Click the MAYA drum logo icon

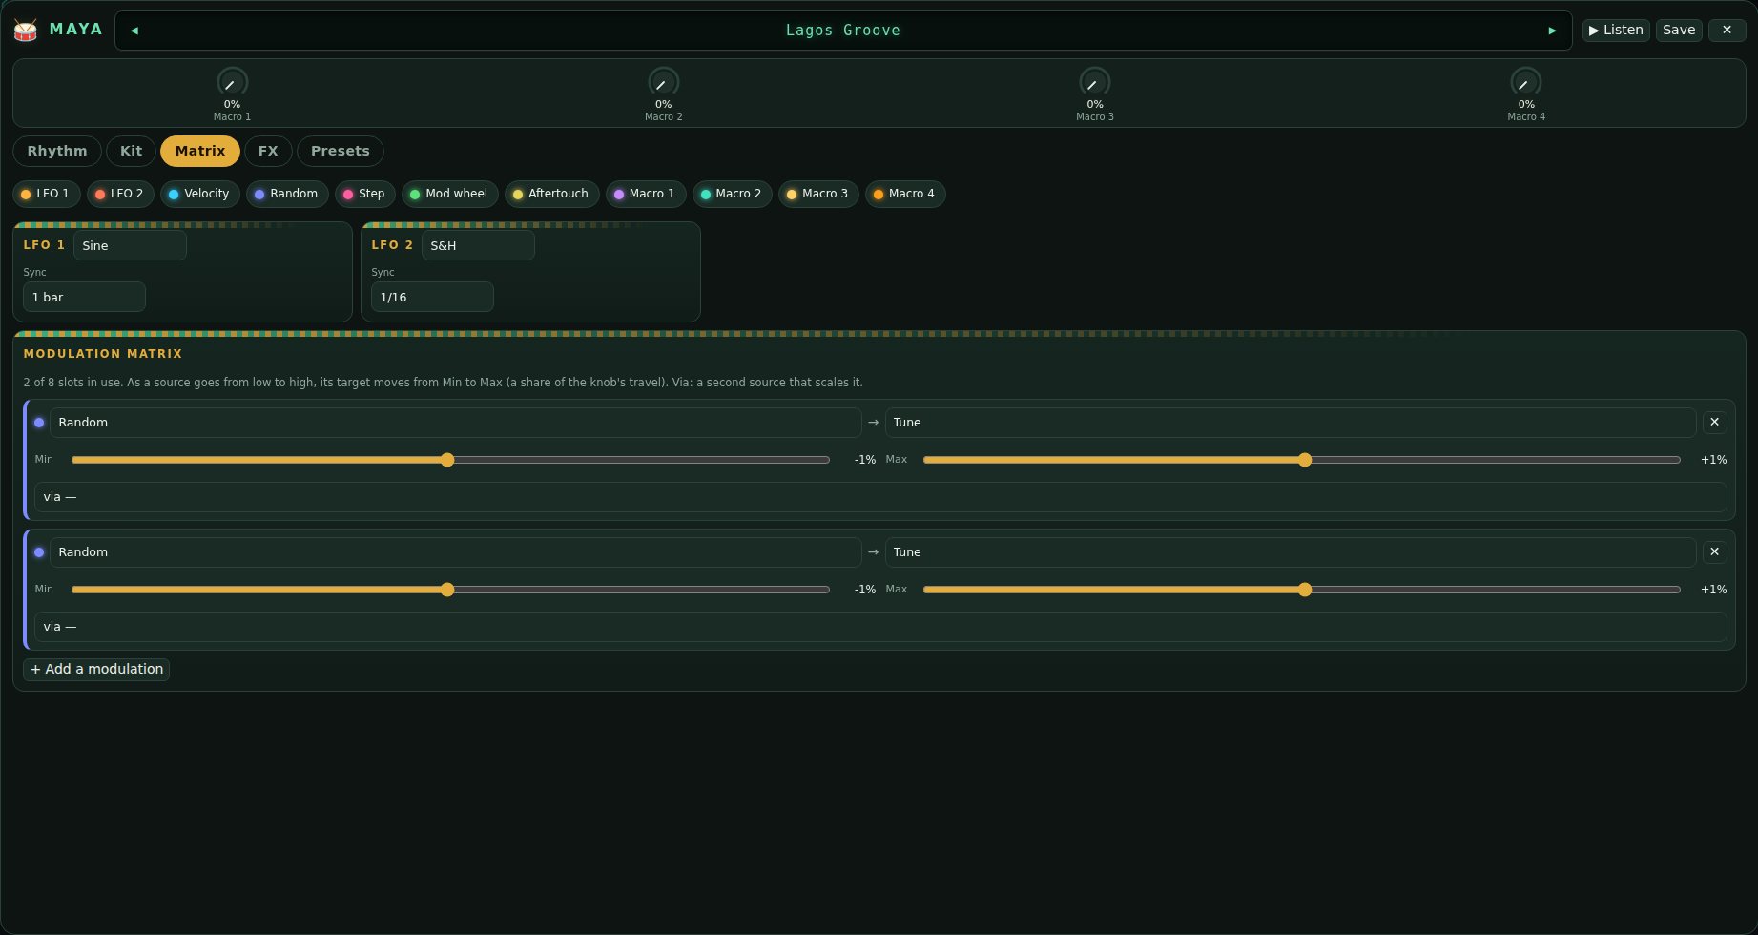(x=26, y=31)
